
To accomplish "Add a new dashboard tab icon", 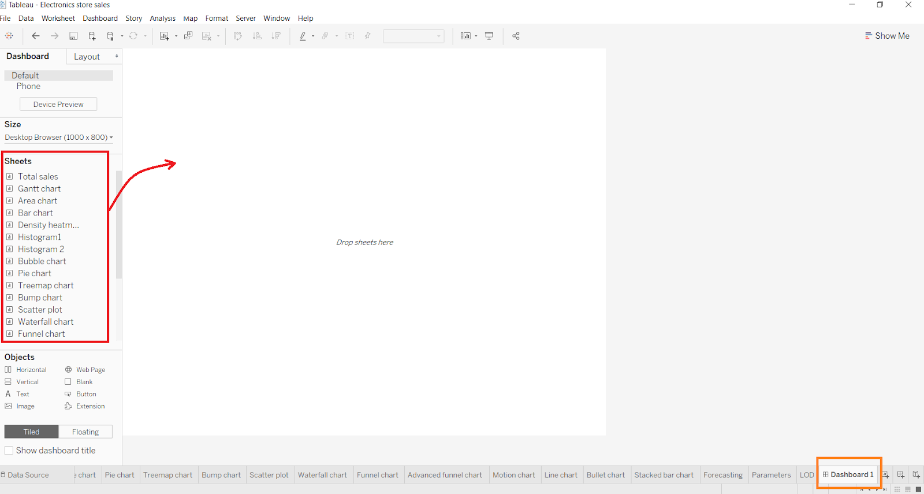I will pos(901,475).
